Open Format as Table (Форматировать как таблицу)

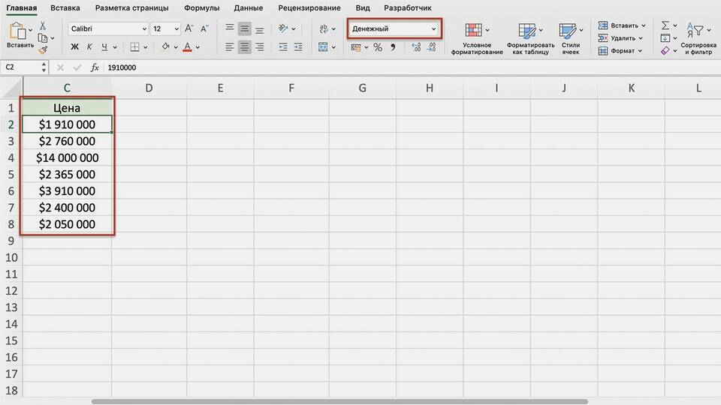coord(531,39)
